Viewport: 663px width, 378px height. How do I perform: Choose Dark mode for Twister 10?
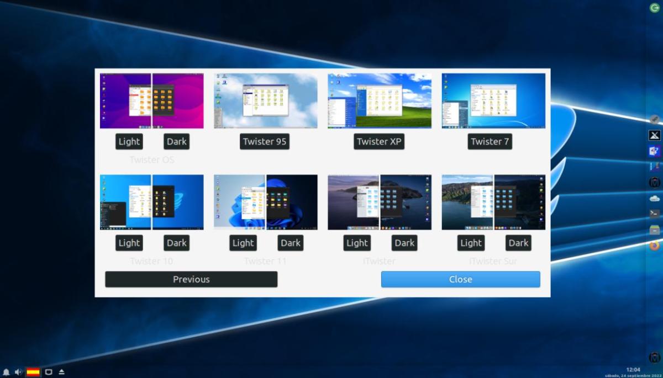pyautogui.click(x=176, y=243)
